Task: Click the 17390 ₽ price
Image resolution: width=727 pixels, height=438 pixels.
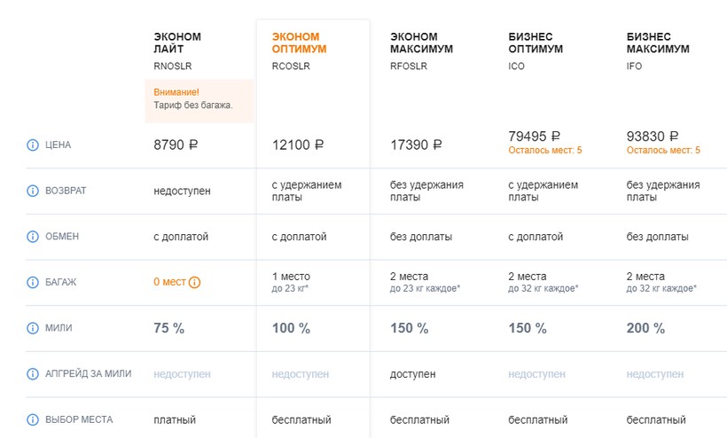Action: point(416,145)
